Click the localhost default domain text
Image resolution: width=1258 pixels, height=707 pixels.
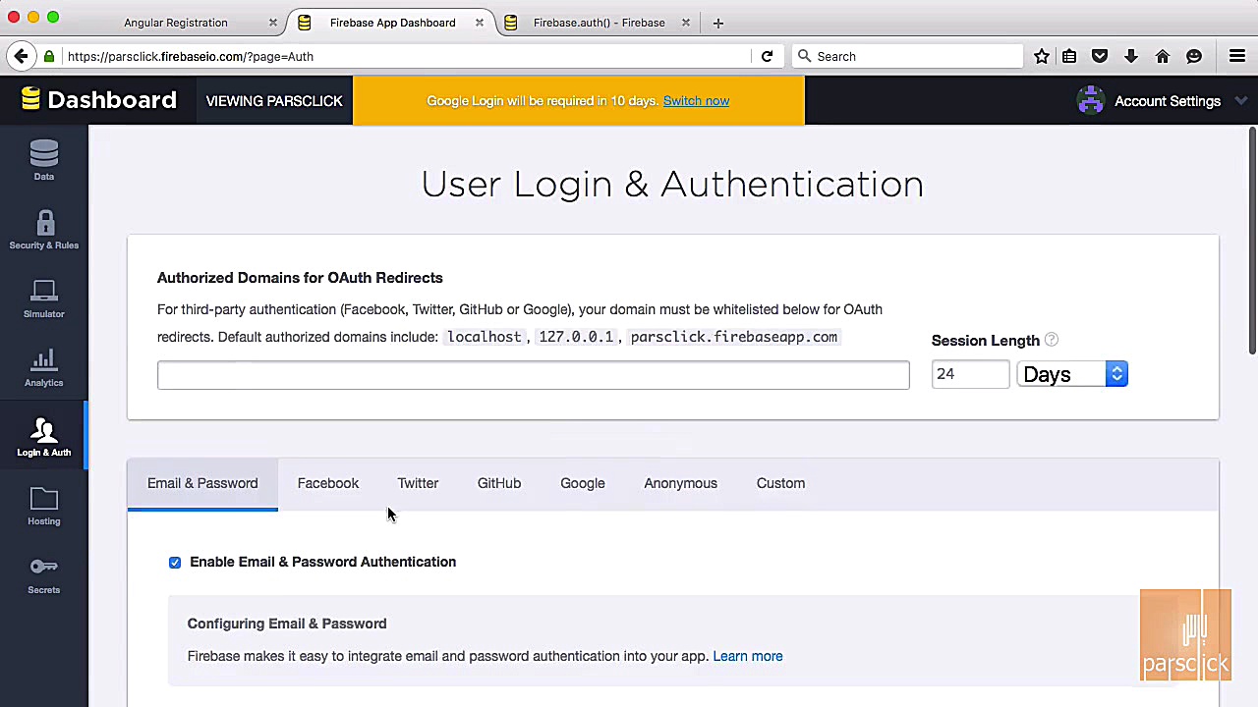[485, 337]
